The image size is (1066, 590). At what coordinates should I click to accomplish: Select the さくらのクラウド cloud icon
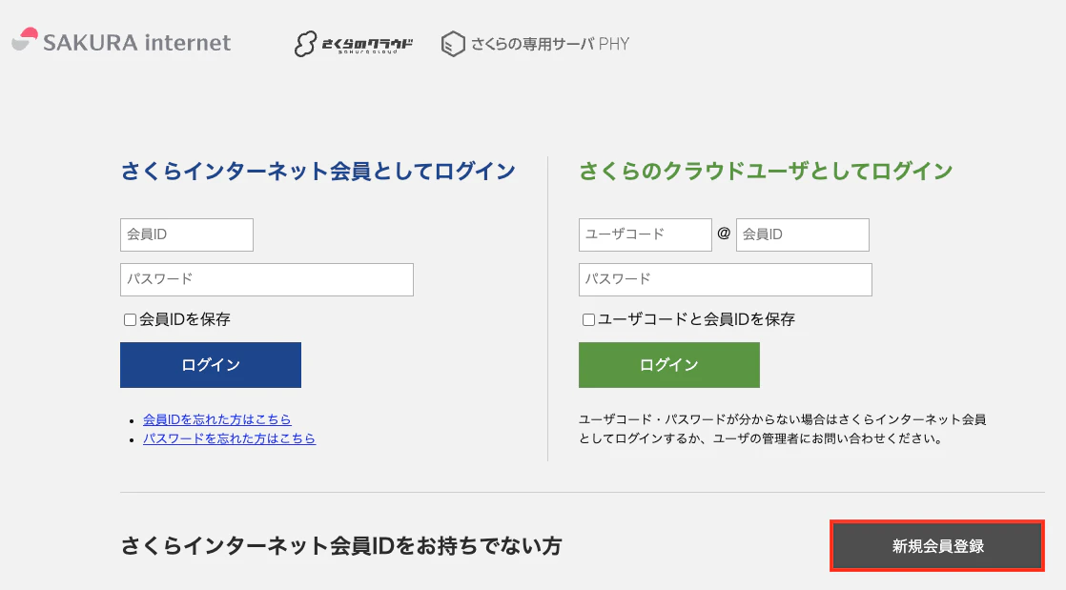[x=307, y=42]
